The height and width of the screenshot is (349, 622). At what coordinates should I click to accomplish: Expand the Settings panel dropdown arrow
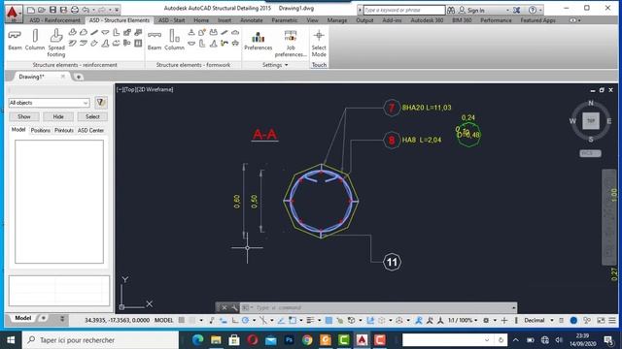pos(286,65)
